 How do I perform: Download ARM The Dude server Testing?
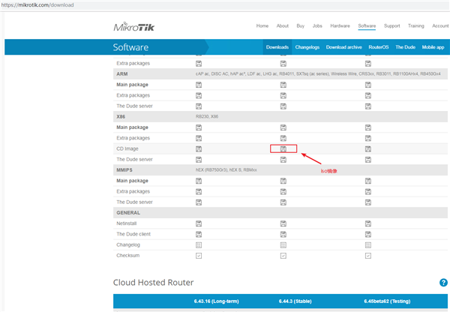[x=368, y=106]
